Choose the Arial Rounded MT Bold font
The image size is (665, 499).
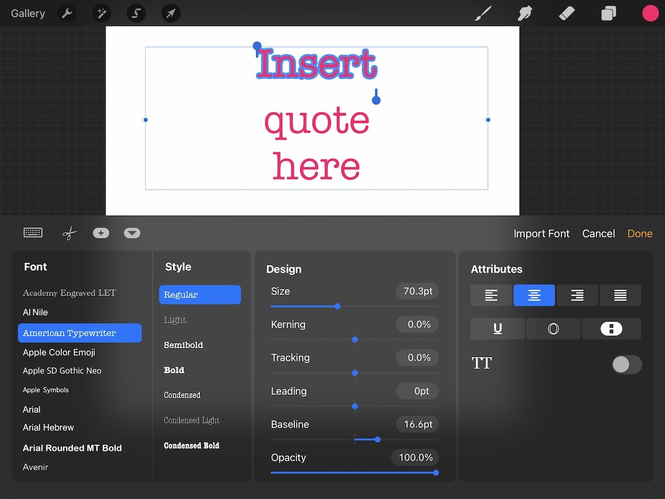point(72,448)
